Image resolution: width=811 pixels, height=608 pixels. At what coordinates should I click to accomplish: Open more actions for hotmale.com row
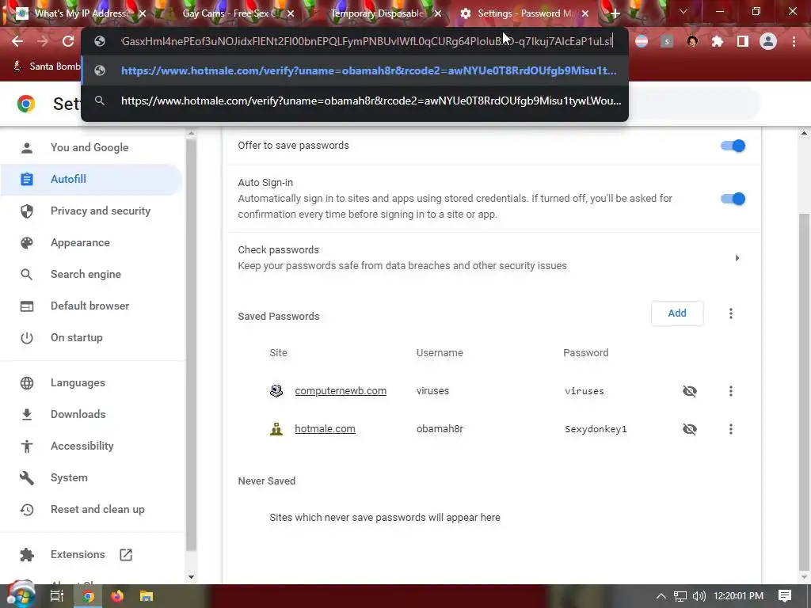tap(731, 429)
